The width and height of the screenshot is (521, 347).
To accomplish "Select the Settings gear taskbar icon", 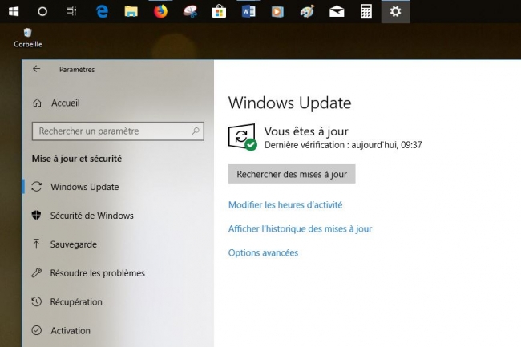I will (x=395, y=12).
